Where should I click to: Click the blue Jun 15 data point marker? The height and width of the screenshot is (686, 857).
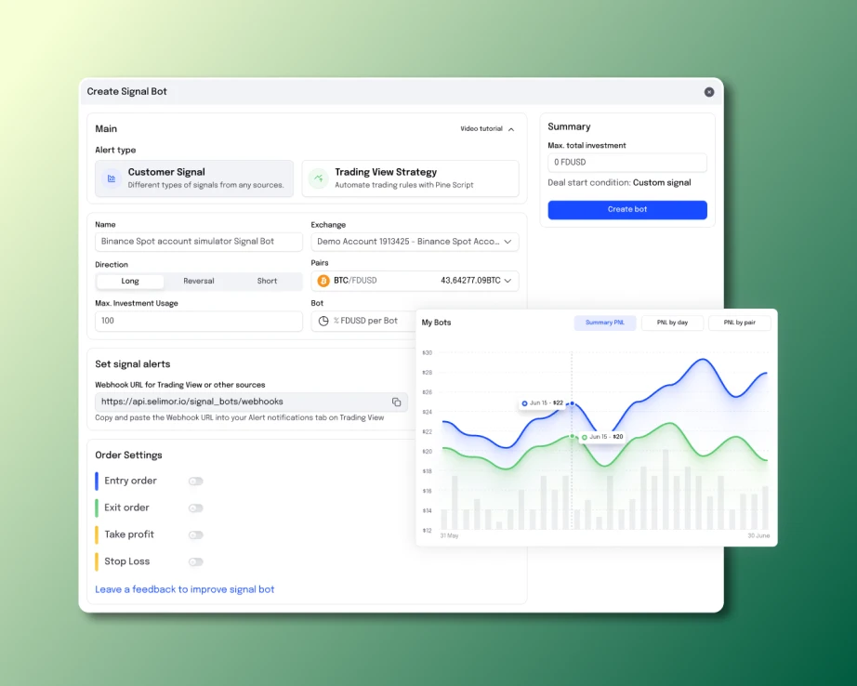click(x=572, y=403)
